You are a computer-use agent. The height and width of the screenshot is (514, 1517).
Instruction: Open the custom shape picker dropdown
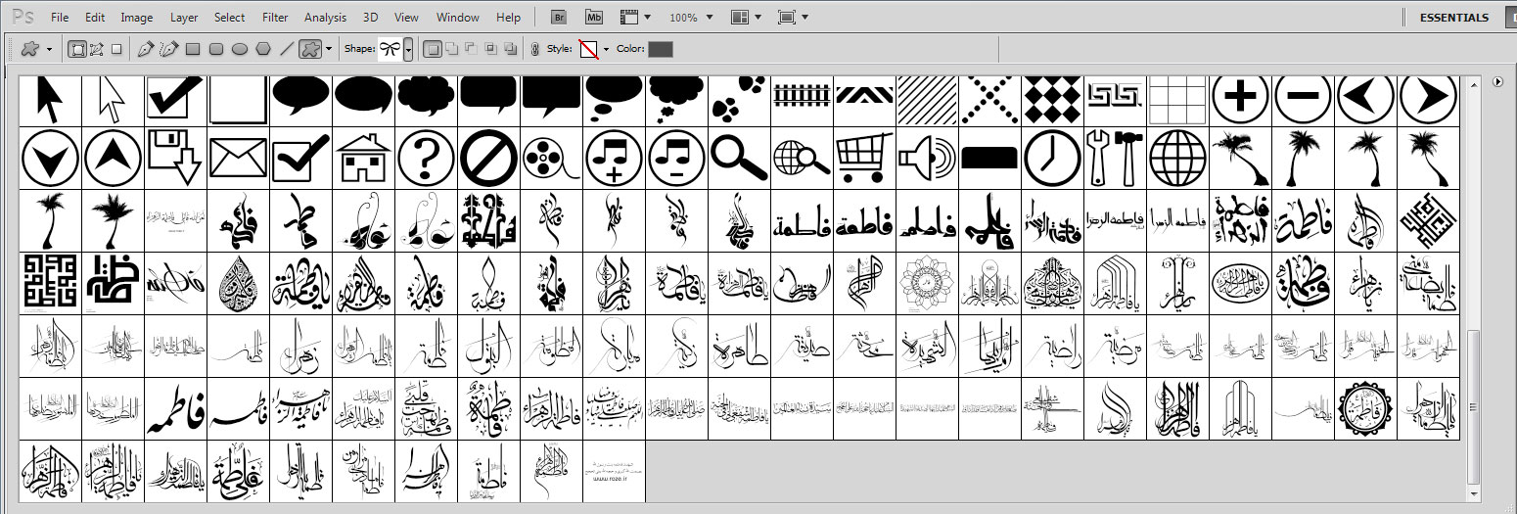click(x=408, y=48)
